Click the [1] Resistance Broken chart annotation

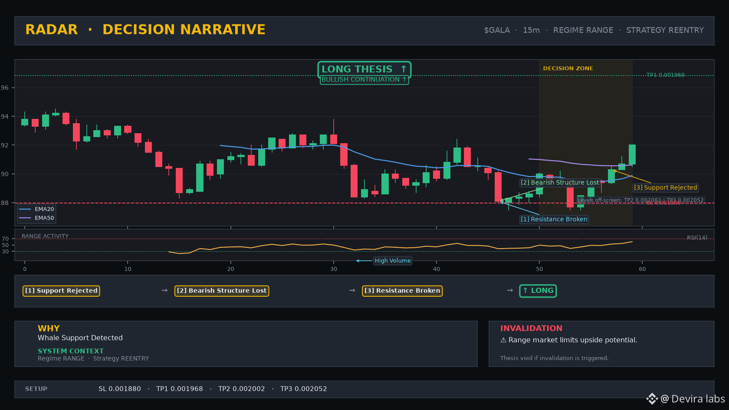pos(554,219)
